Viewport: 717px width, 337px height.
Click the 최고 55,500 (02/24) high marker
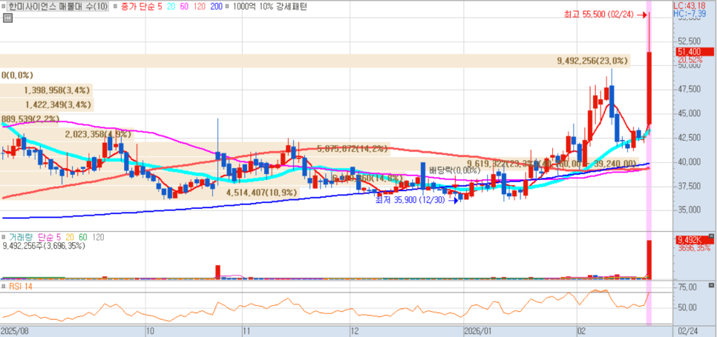[604, 15]
